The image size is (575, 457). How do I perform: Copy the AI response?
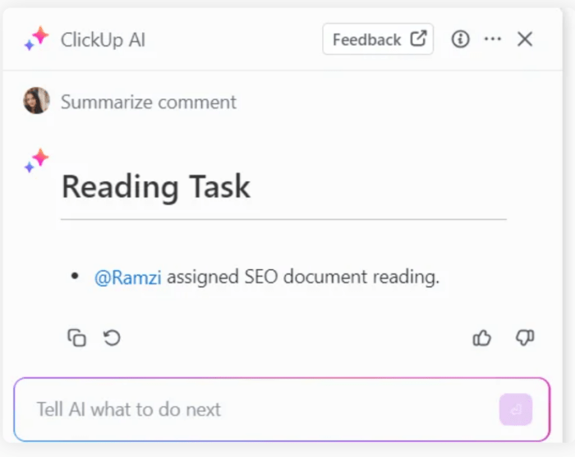pyautogui.click(x=76, y=337)
